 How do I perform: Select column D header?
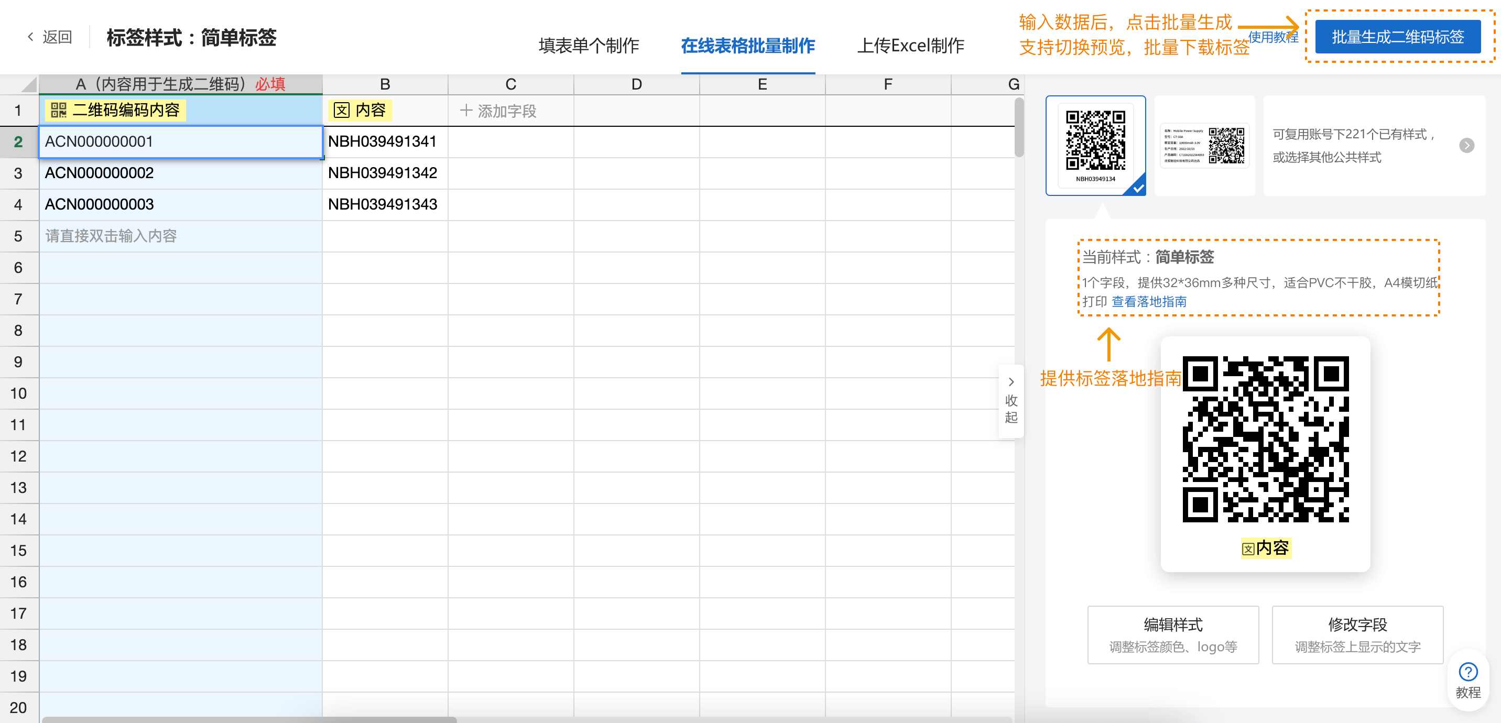click(637, 84)
